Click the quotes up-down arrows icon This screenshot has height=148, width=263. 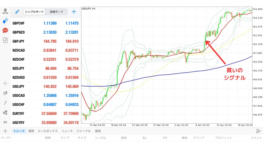tap(5, 21)
